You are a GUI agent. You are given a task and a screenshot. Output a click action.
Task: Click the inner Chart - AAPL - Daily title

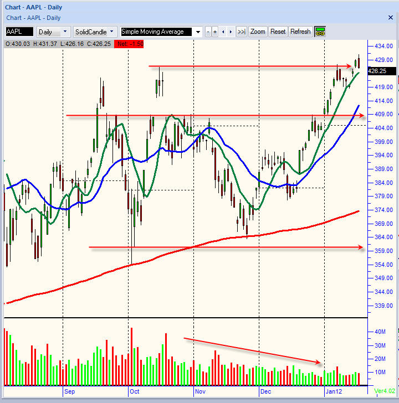pos(33,18)
